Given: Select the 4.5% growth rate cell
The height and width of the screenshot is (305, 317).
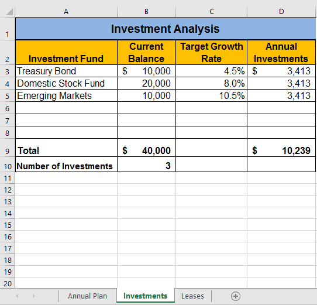Looking at the screenshot, I should point(212,71).
